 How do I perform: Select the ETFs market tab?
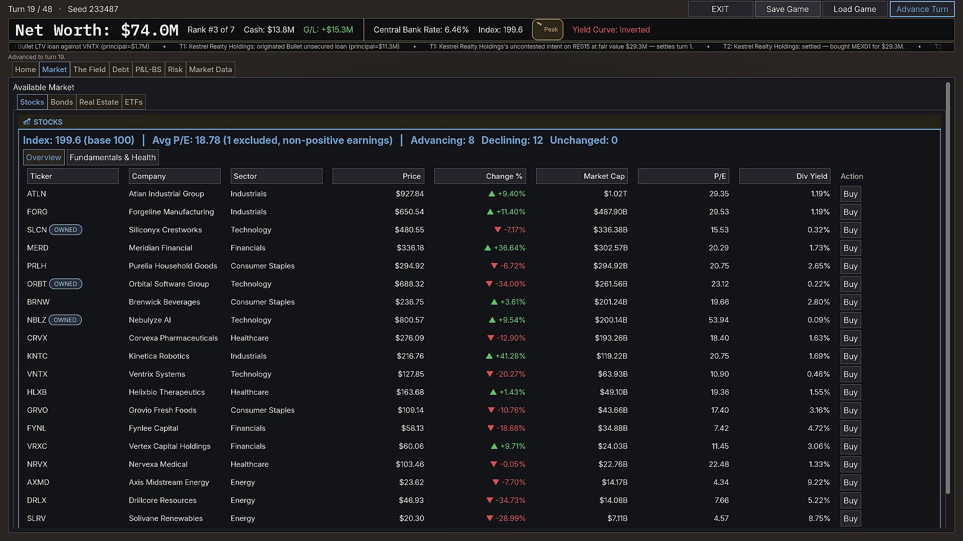pyautogui.click(x=134, y=102)
